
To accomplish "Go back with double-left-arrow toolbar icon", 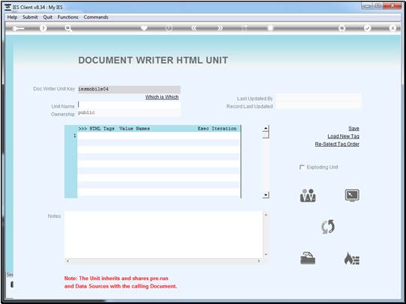I will click(x=194, y=28).
